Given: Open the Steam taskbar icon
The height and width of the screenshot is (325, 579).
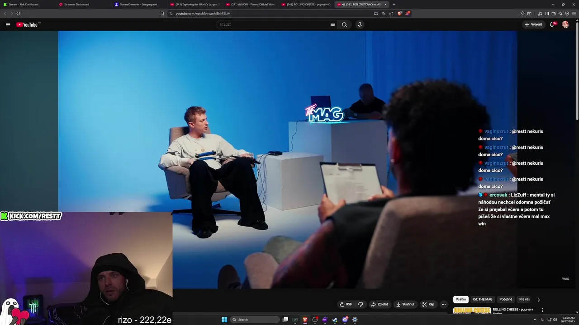Looking at the screenshot, I should [x=335, y=320].
